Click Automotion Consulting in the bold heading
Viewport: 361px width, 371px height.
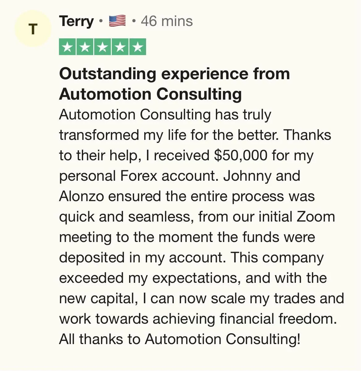click(x=150, y=94)
